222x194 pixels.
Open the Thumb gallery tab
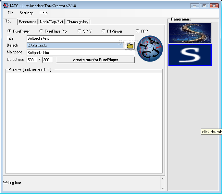point(78,22)
